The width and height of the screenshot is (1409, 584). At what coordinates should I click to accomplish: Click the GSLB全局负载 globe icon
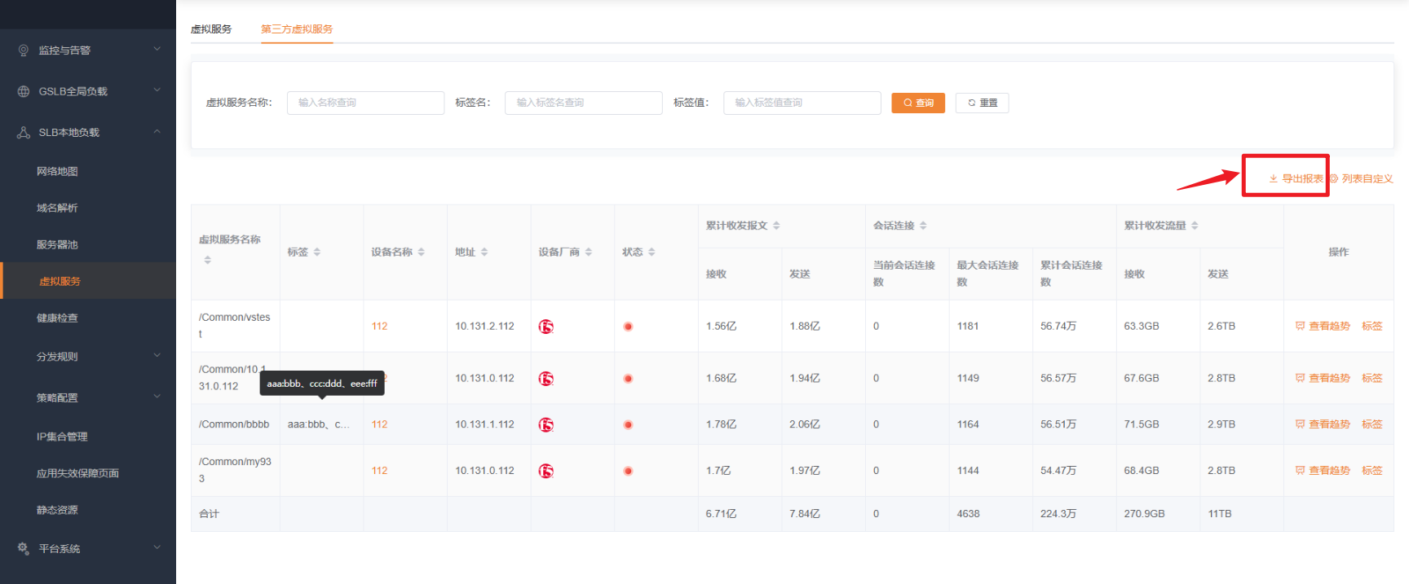coord(24,91)
